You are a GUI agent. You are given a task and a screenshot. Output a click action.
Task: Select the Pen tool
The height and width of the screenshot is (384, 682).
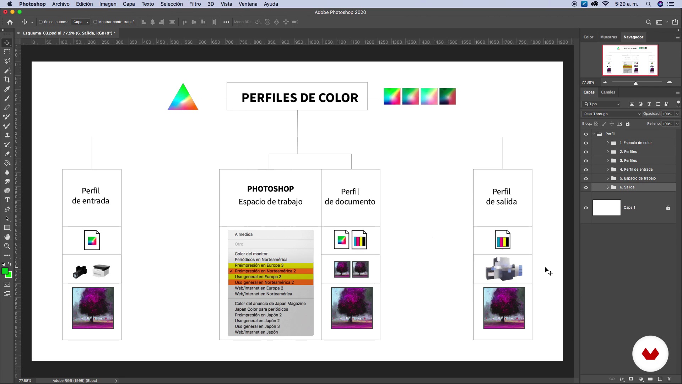(x=7, y=209)
